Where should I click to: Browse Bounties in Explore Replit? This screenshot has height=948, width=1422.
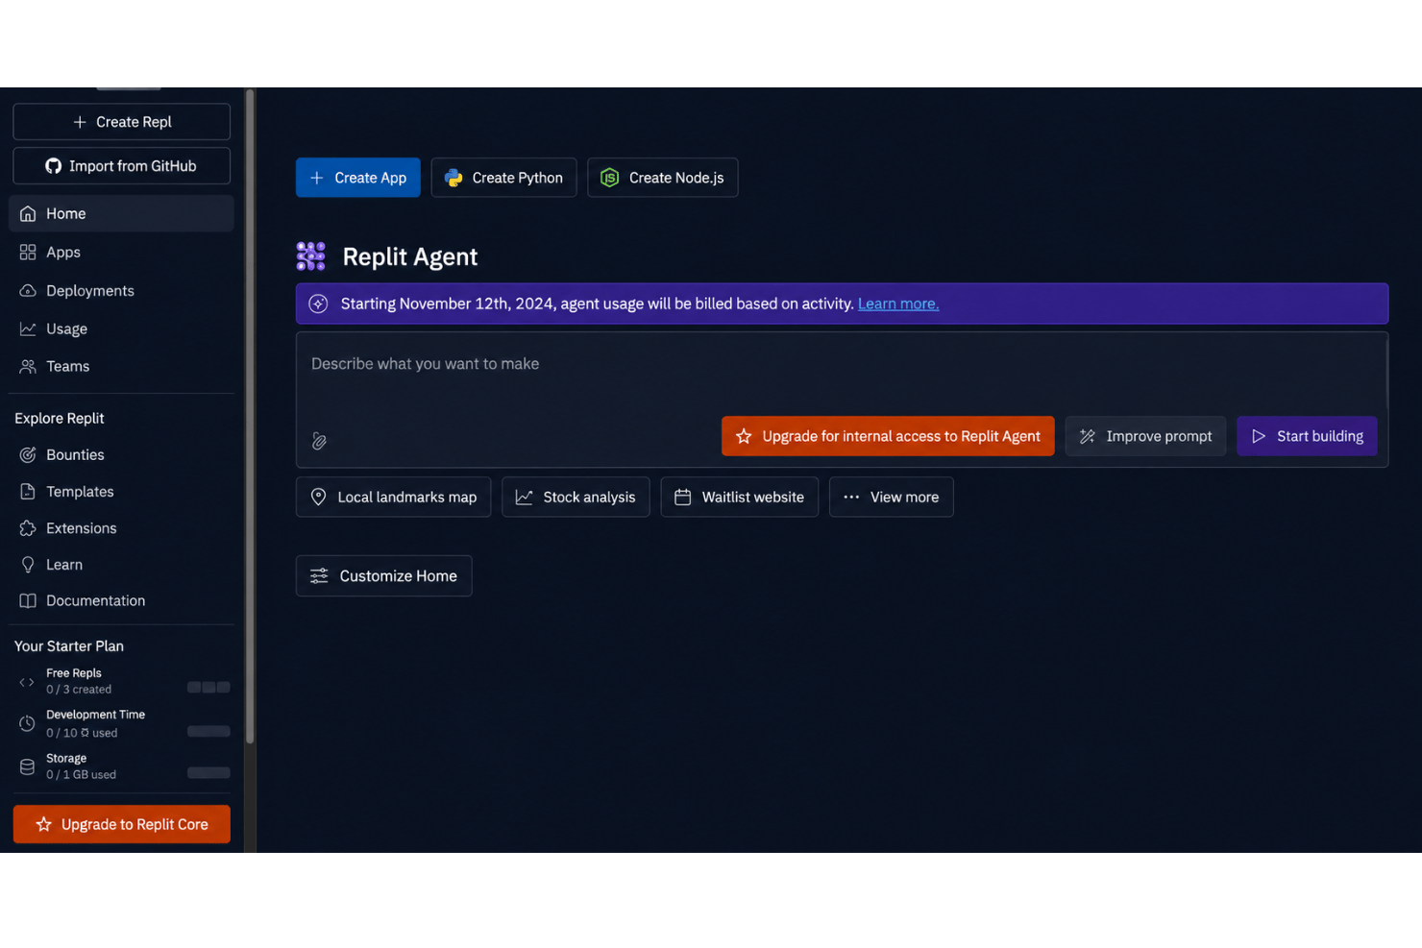[121, 454]
